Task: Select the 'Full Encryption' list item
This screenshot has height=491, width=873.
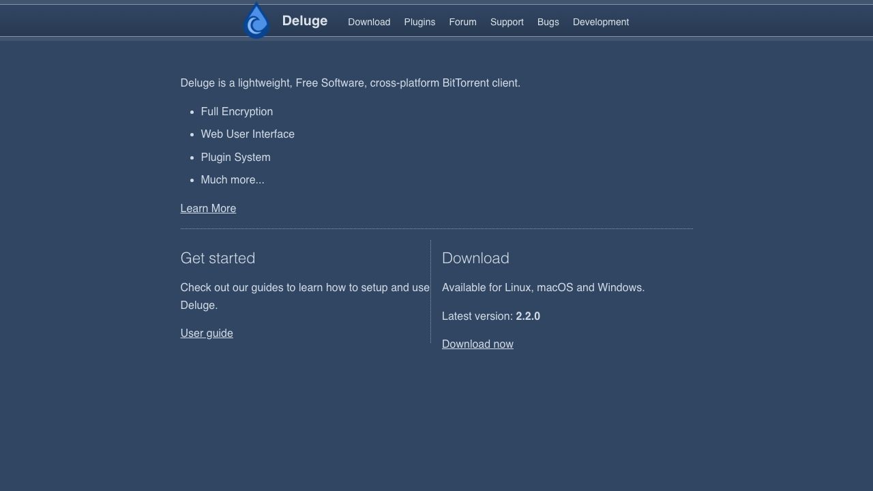Action: coord(237,112)
